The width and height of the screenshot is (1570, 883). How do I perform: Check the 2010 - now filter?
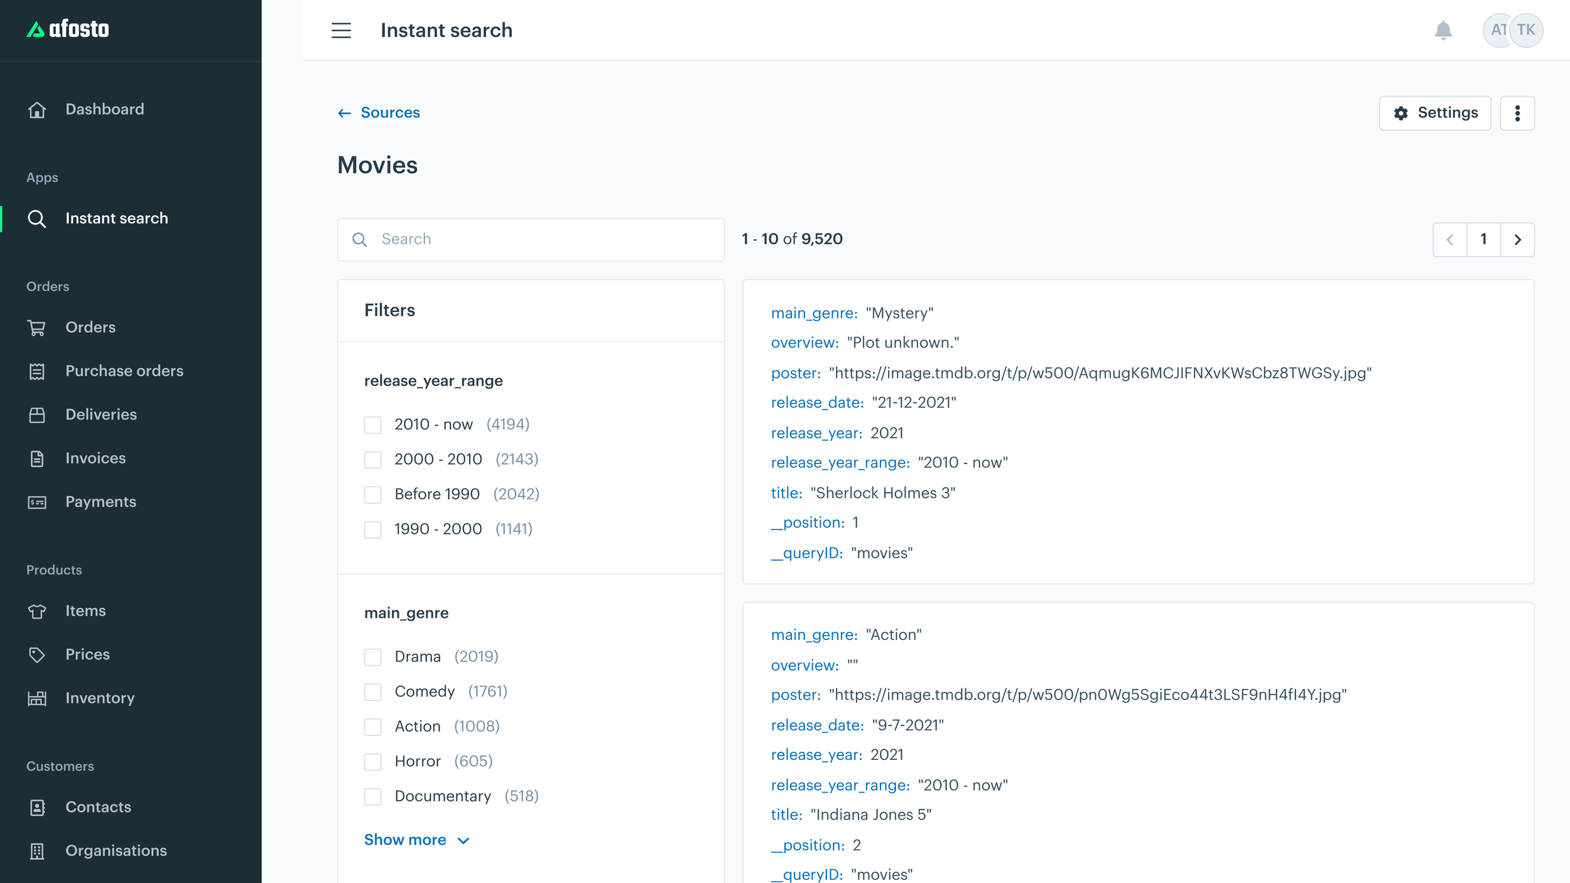(373, 425)
